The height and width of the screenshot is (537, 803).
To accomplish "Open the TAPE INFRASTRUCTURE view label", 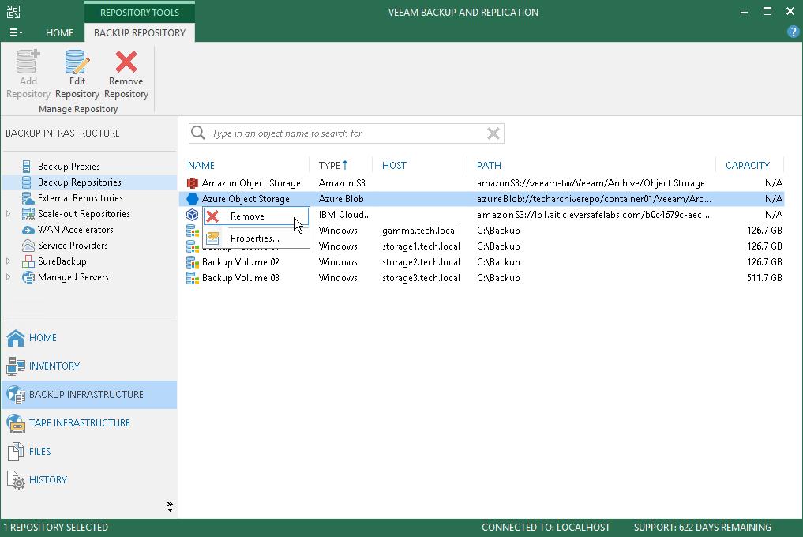I will point(80,422).
